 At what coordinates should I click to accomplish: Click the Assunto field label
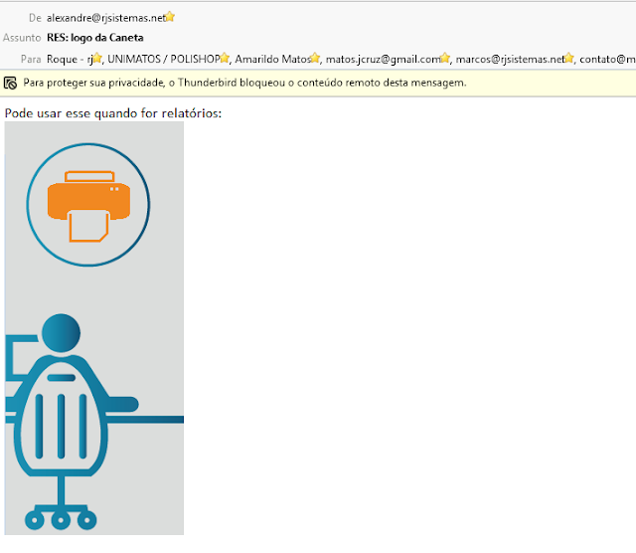[22, 38]
